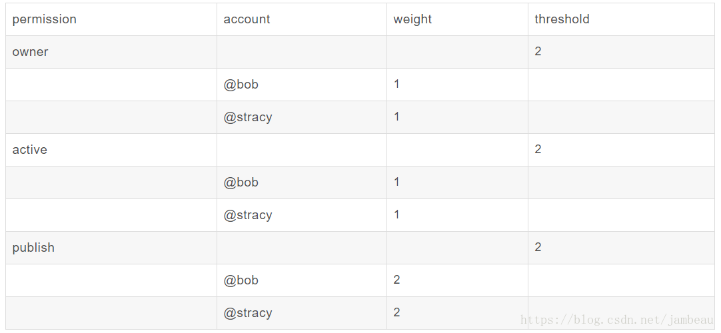721x333 pixels.
Task: Select the active threshold value 2
Action: click(538, 149)
